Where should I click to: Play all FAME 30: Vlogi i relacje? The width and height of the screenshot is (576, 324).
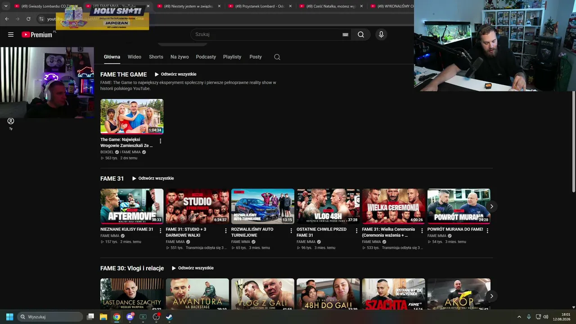click(193, 268)
